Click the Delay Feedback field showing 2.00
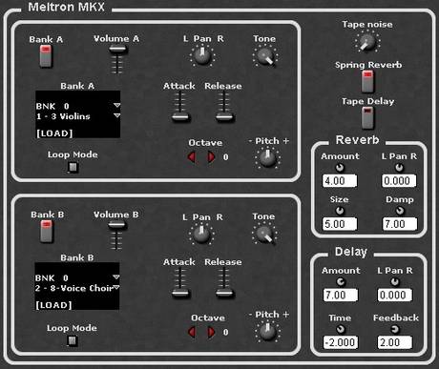This screenshot has width=439, height=369. (x=395, y=342)
